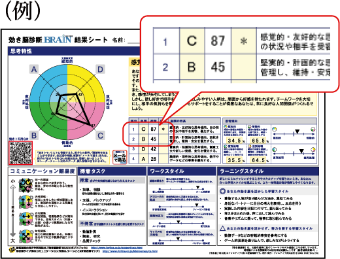This screenshot has height=259, width=340.
Task: Click the triangle marker on the アプローチの視点 slider
Action: point(197,205)
